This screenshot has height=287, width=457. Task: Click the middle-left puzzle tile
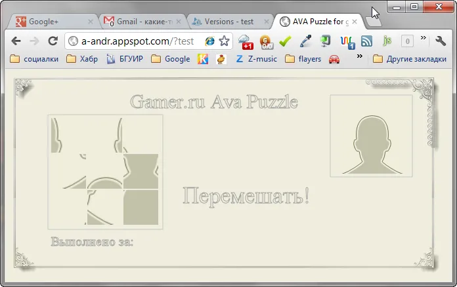tap(68, 171)
